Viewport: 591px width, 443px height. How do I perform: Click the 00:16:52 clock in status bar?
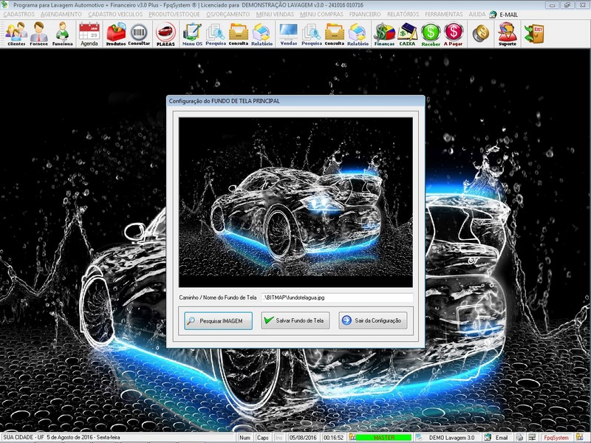pos(333,438)
